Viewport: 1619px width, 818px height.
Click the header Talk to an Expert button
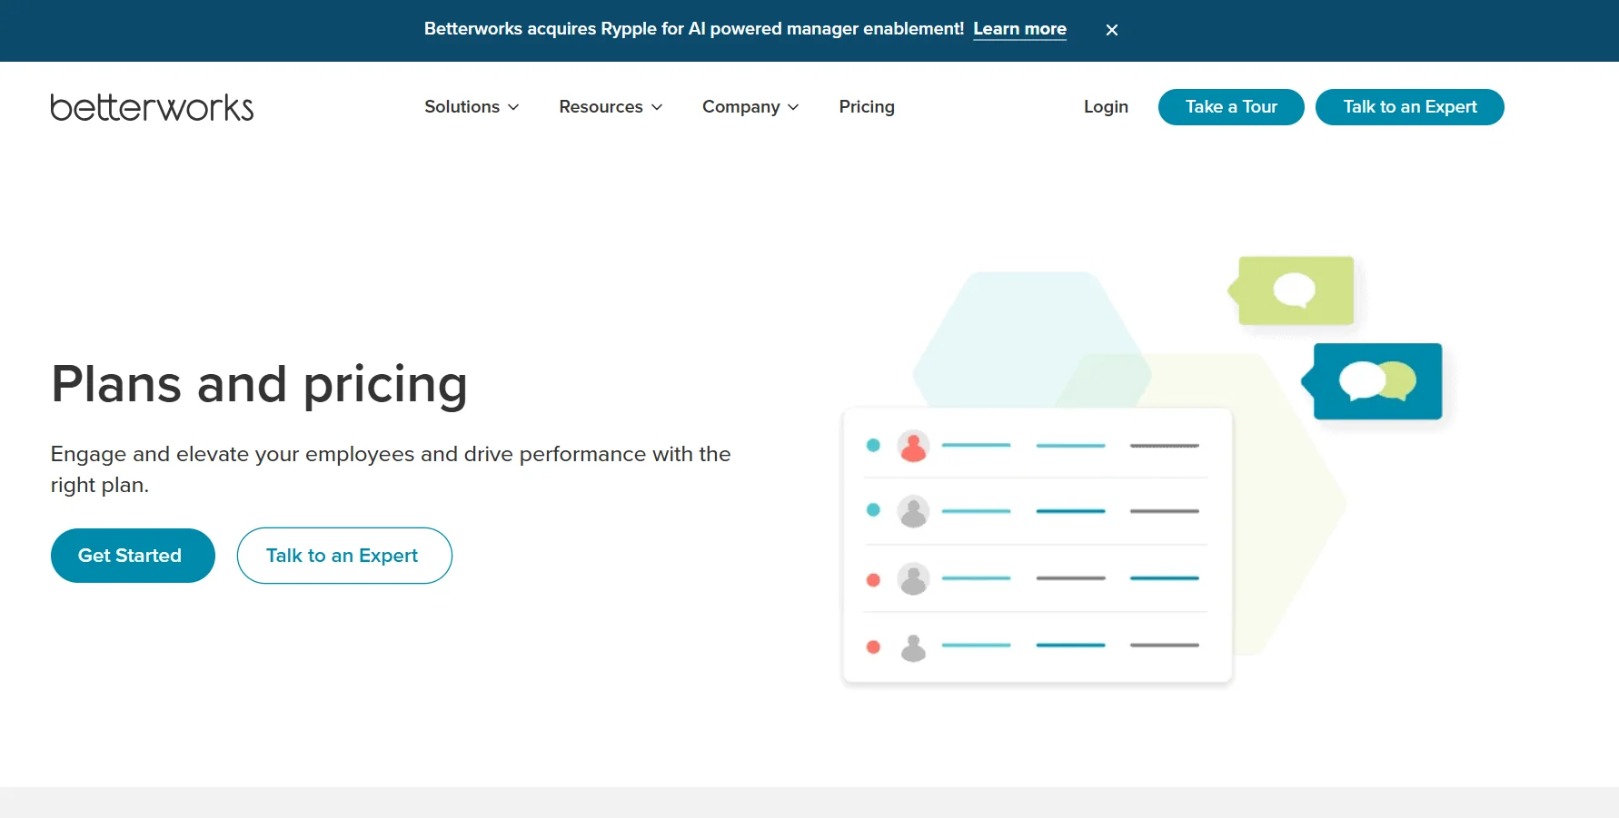click(1410, 107)
